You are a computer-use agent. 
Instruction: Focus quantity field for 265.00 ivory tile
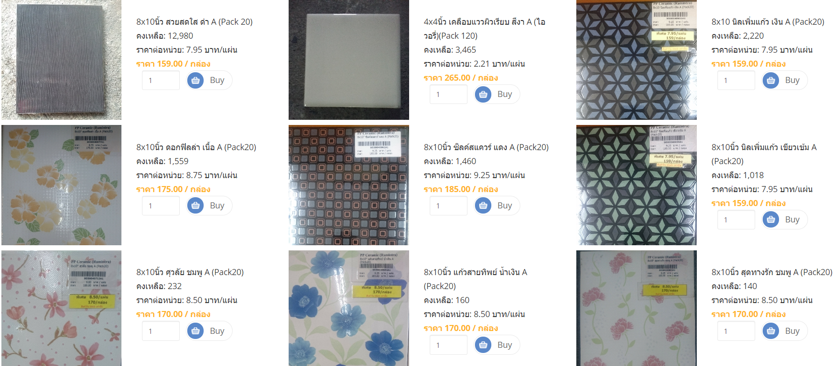pyautogui.click(x=448, y=94)
